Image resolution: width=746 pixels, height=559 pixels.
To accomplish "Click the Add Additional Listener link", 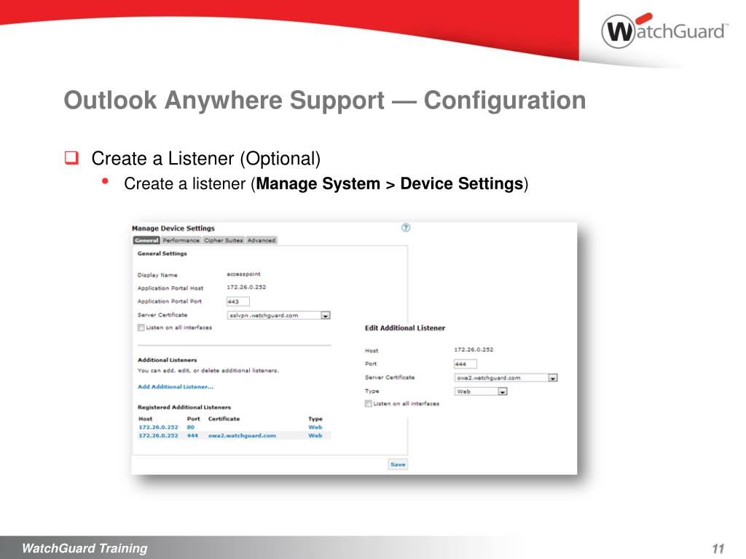I will [176, 387].
